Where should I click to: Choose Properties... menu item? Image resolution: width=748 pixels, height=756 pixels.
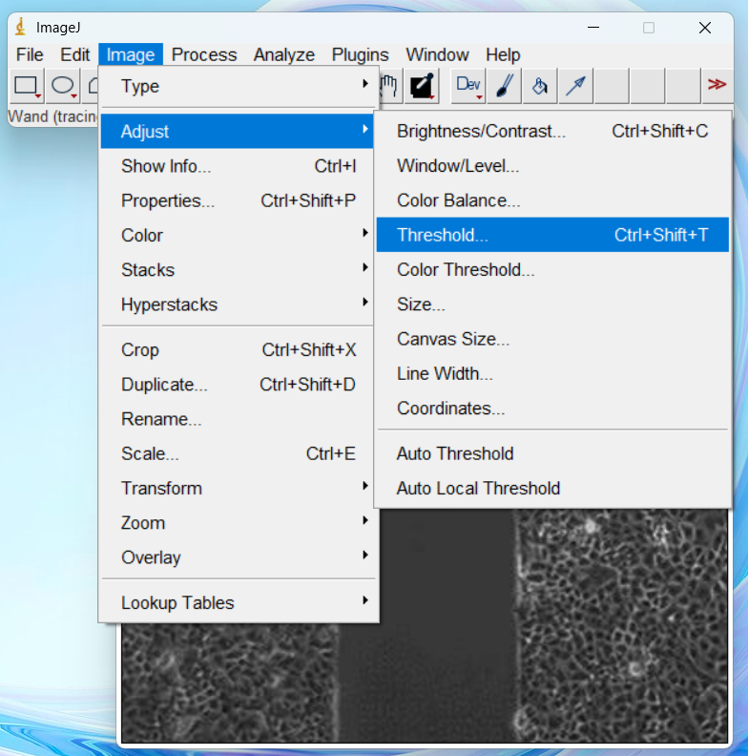238,200
